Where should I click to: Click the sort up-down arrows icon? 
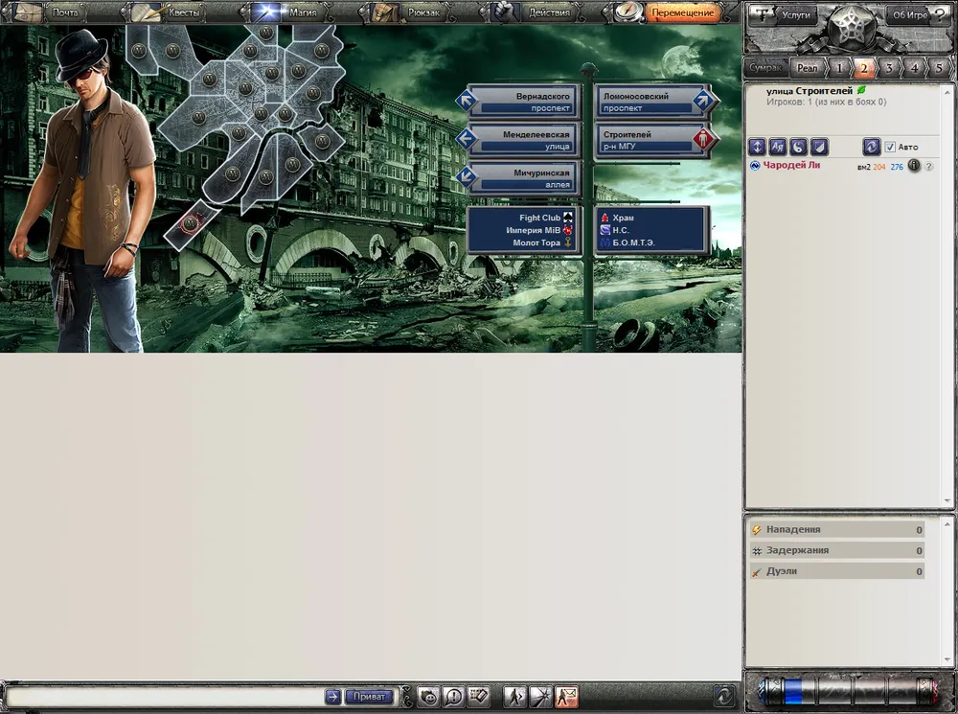(x=757, y=147)
